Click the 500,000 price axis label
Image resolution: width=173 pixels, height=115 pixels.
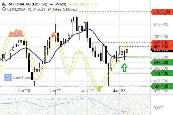161,68
